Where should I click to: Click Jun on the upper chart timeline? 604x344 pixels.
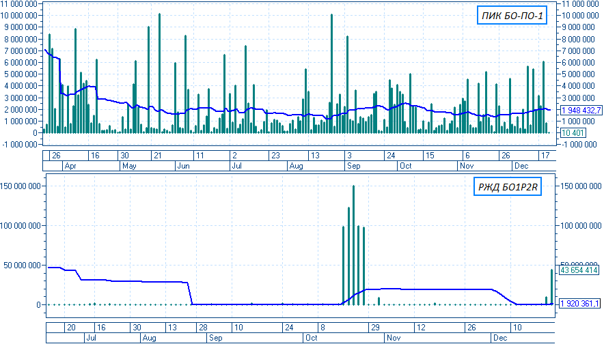point(184,166)
